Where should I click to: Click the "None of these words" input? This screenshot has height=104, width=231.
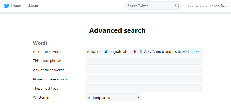tap(143, 79)
